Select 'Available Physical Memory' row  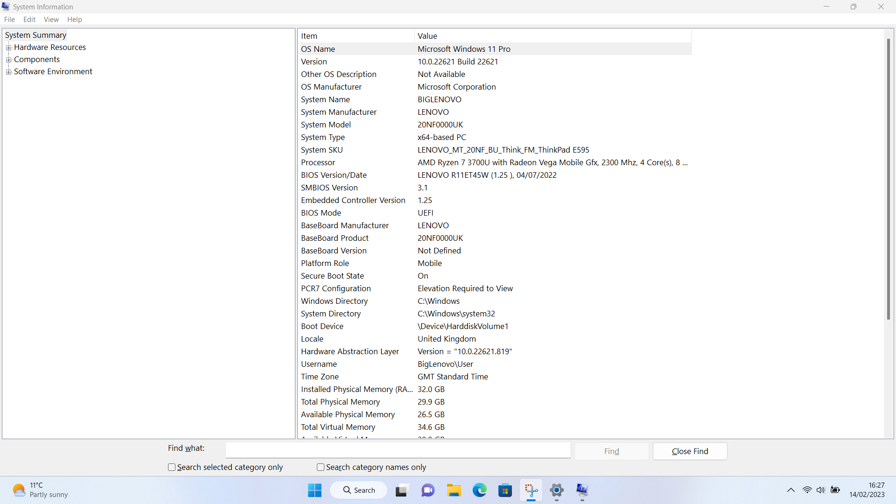click(x=495, y=414)
